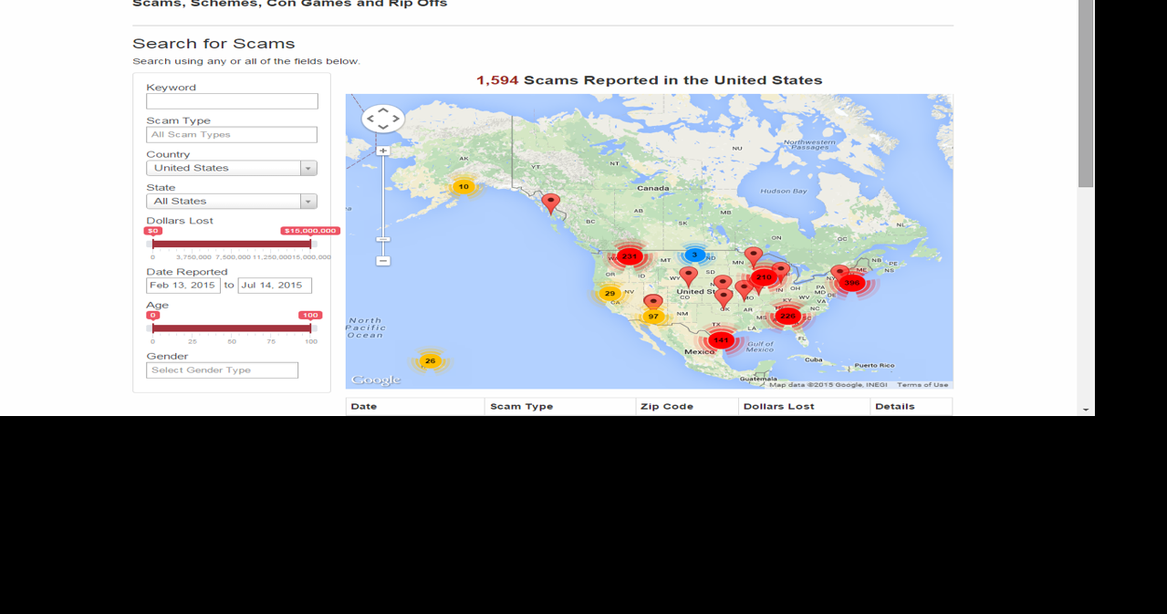Select the red pin near British Columbia coast
Screen dimensions: 1167x614
(550, 203)
